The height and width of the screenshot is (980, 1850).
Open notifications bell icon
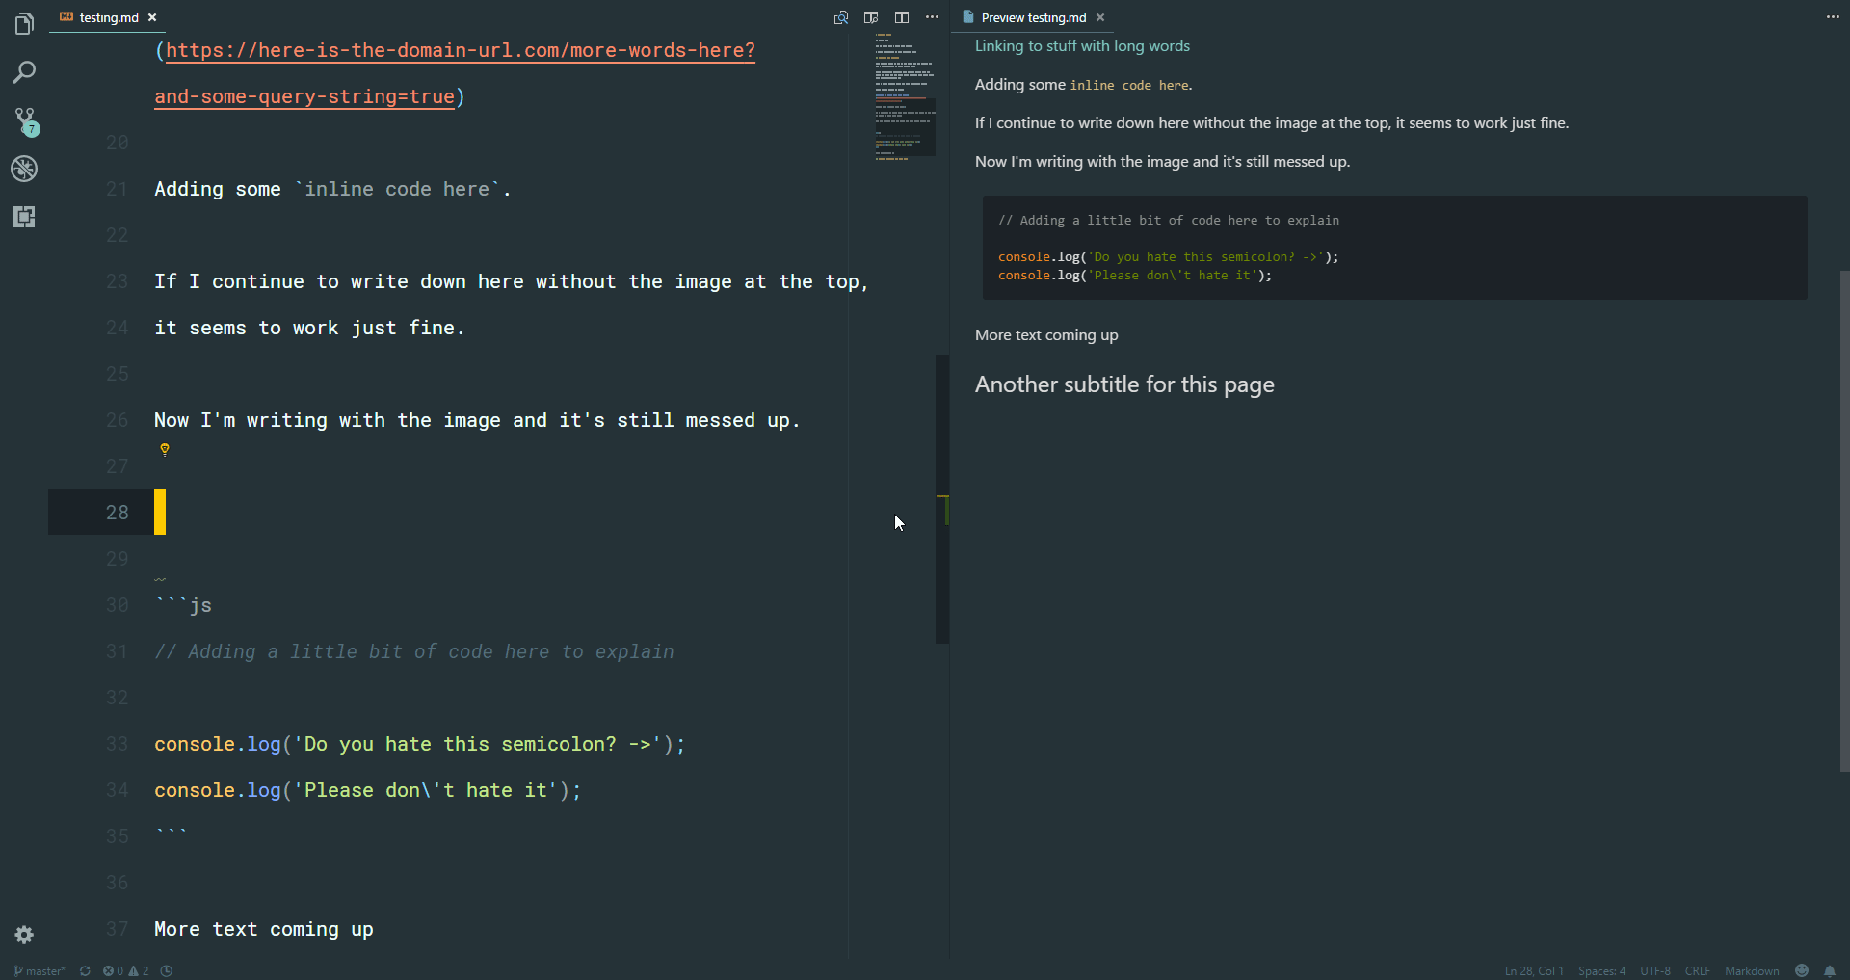[x=1830, y=970]
